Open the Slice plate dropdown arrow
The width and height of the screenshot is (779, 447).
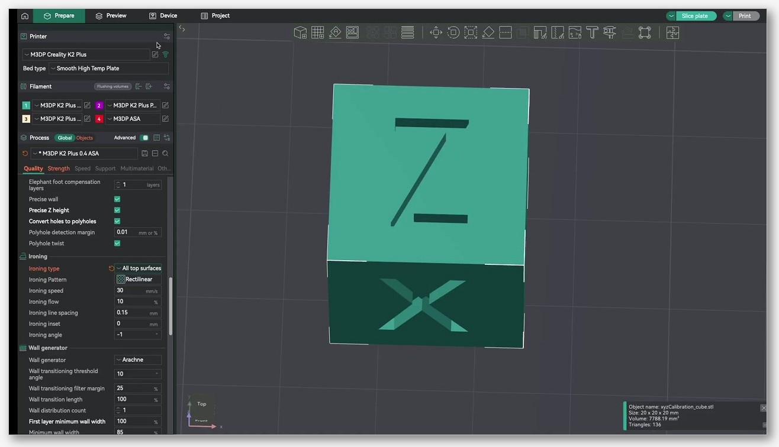pos(671,16)
